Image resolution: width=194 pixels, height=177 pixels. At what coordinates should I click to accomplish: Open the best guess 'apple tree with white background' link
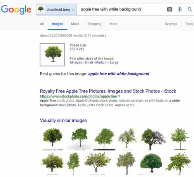[119, 74]
